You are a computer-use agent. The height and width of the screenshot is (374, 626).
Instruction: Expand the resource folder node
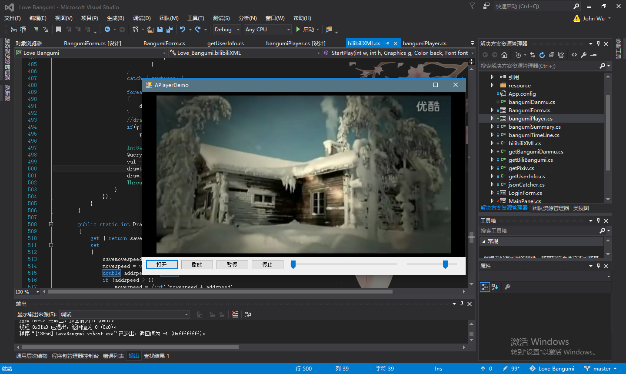[x=492, y=86]
